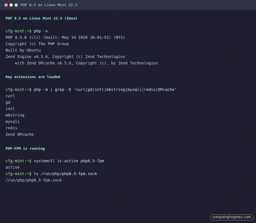Select the 'curl' output line
256x223 pixels.
pyautogui.click(x=10, y=96)
